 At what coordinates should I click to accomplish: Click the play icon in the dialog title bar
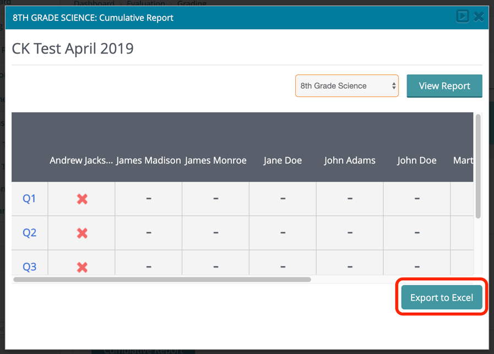click(x=462, y=17)
